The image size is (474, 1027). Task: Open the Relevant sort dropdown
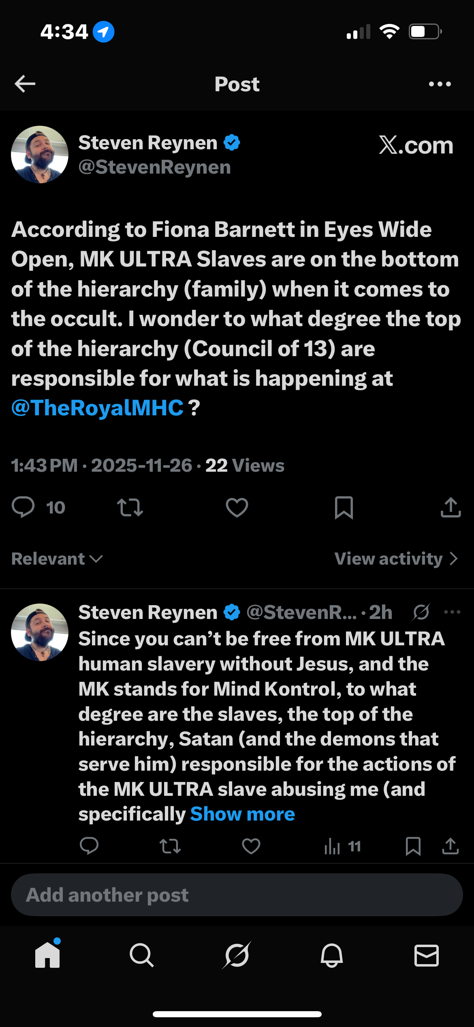57,559
